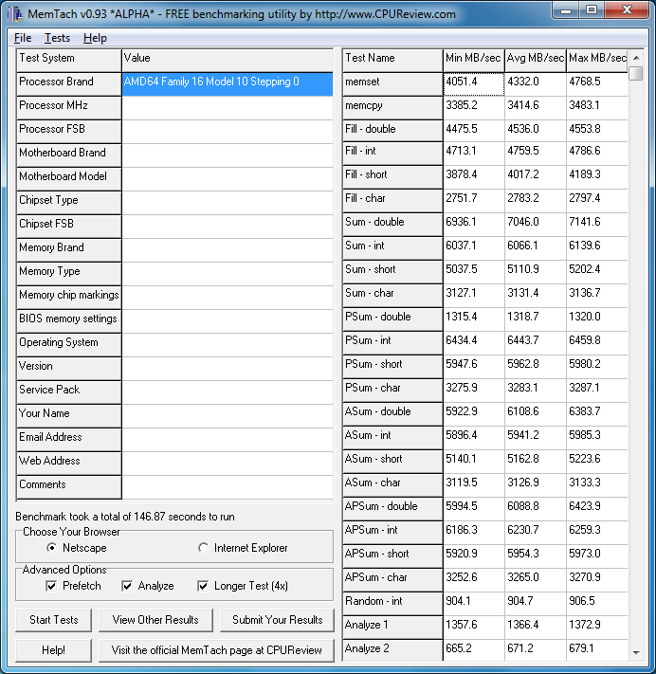The width and height of the screenshot is (656, 674).
Task: Click the MemTach app icon in title bar
Action: click(14, 14)
